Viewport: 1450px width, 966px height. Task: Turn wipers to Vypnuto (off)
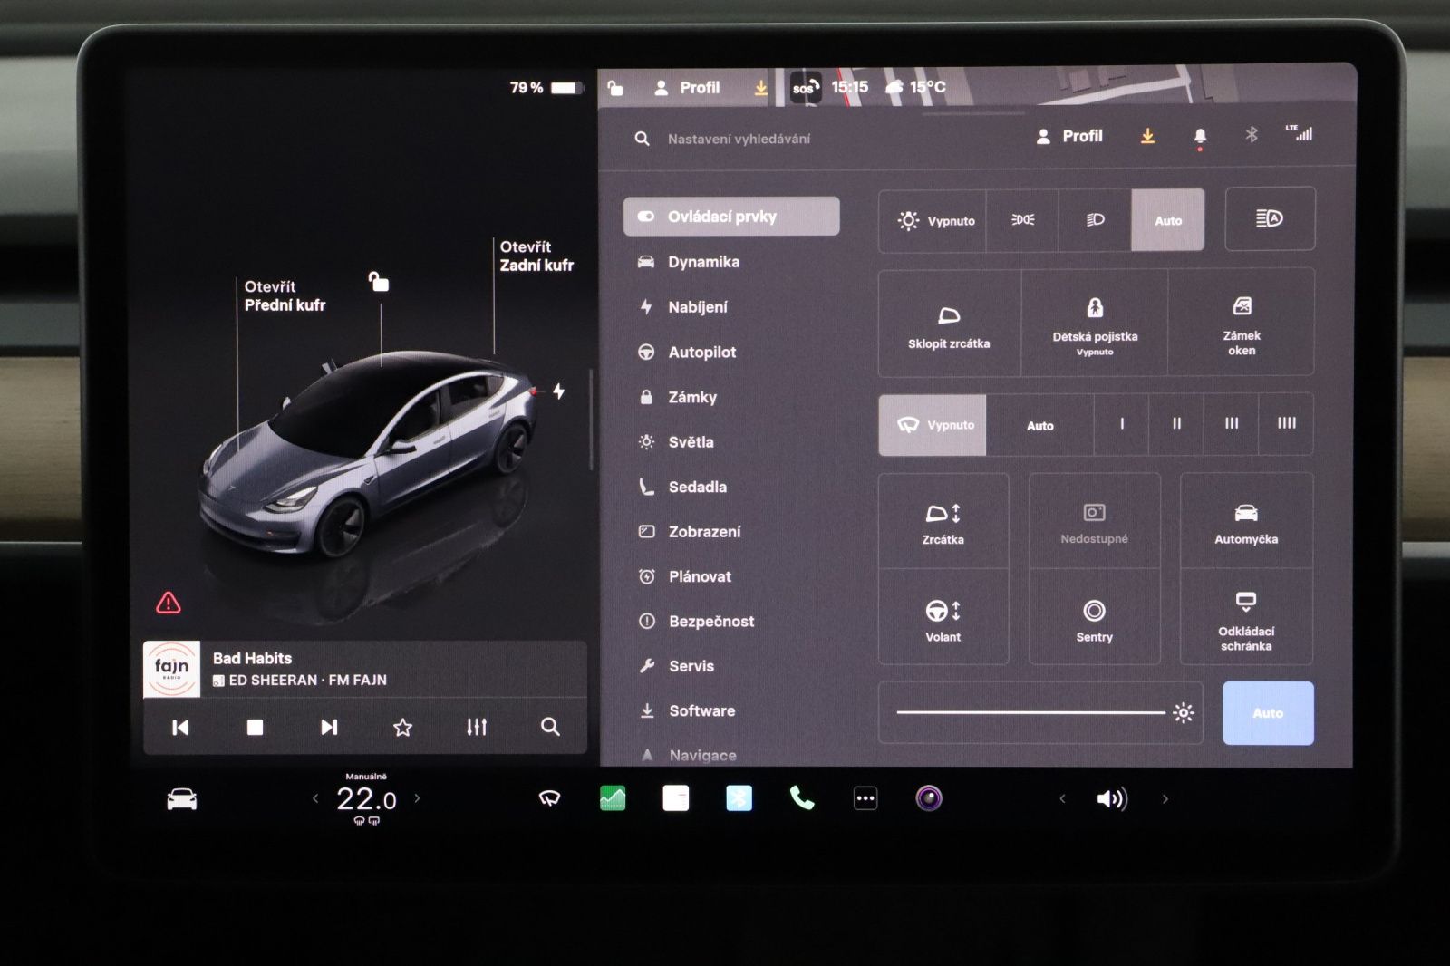pos(933,425)
